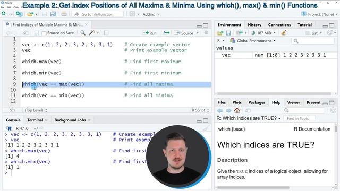Go forward with Help pane arrow
The width and height of the screenshot is (340, 191).
pyautogui.click(x=228, y=110)
